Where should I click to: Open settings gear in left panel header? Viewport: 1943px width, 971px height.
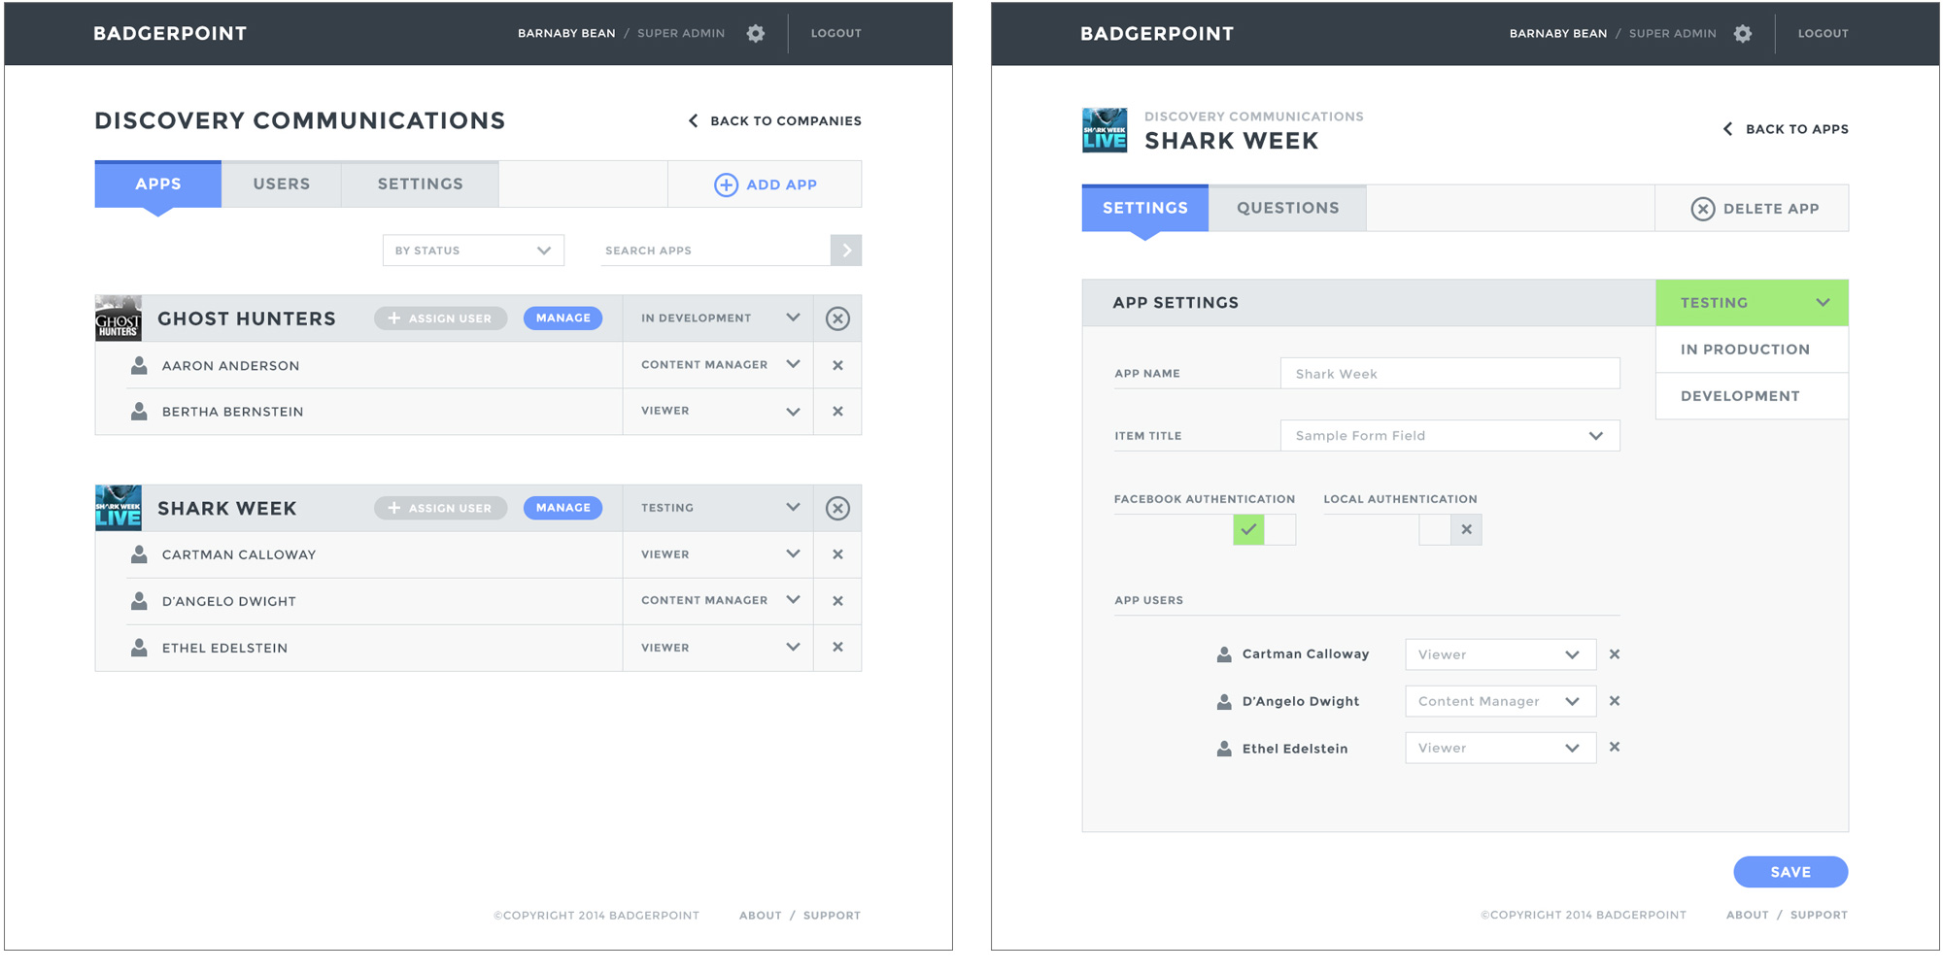(756, 33)
